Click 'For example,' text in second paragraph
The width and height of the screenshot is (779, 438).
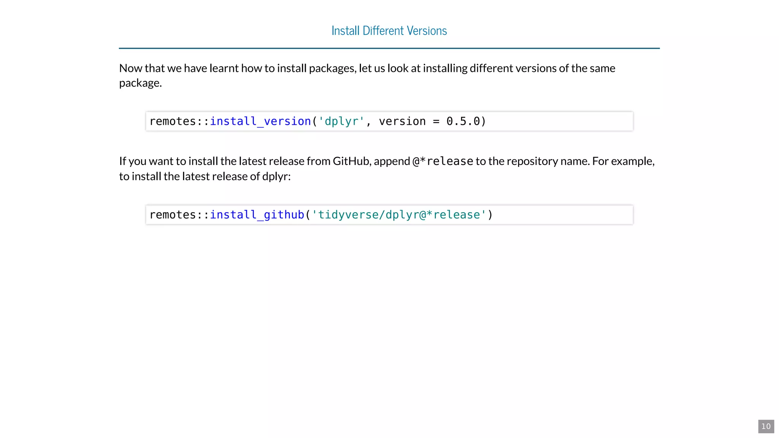[623, 161]
